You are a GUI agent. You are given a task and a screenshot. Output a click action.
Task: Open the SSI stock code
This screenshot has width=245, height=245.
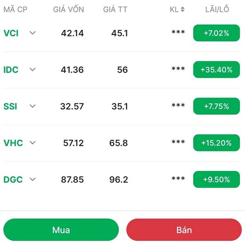10,107
